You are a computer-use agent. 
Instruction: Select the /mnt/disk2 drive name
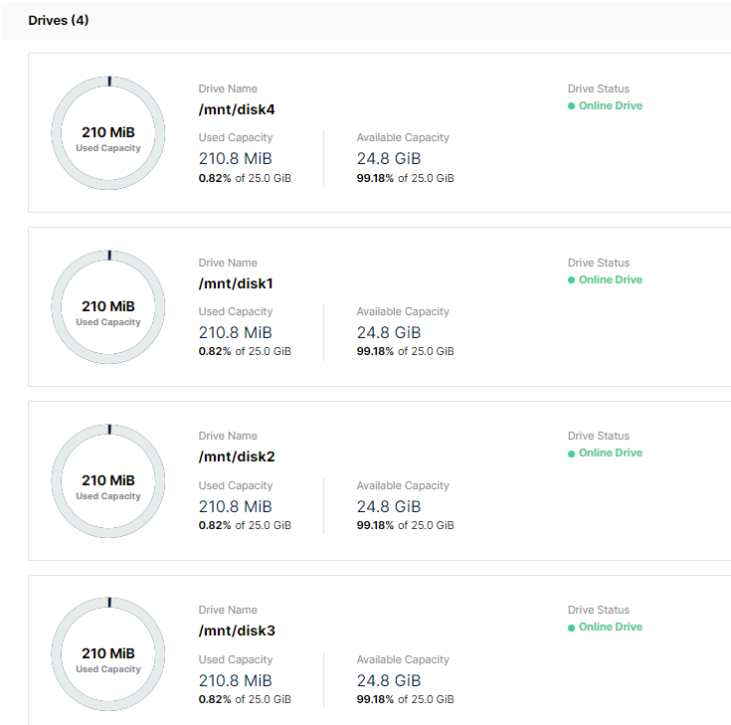[x=237, y=456]
